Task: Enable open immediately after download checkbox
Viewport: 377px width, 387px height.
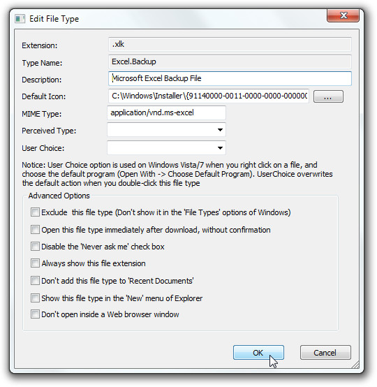Action: click(x=35, y=230)
